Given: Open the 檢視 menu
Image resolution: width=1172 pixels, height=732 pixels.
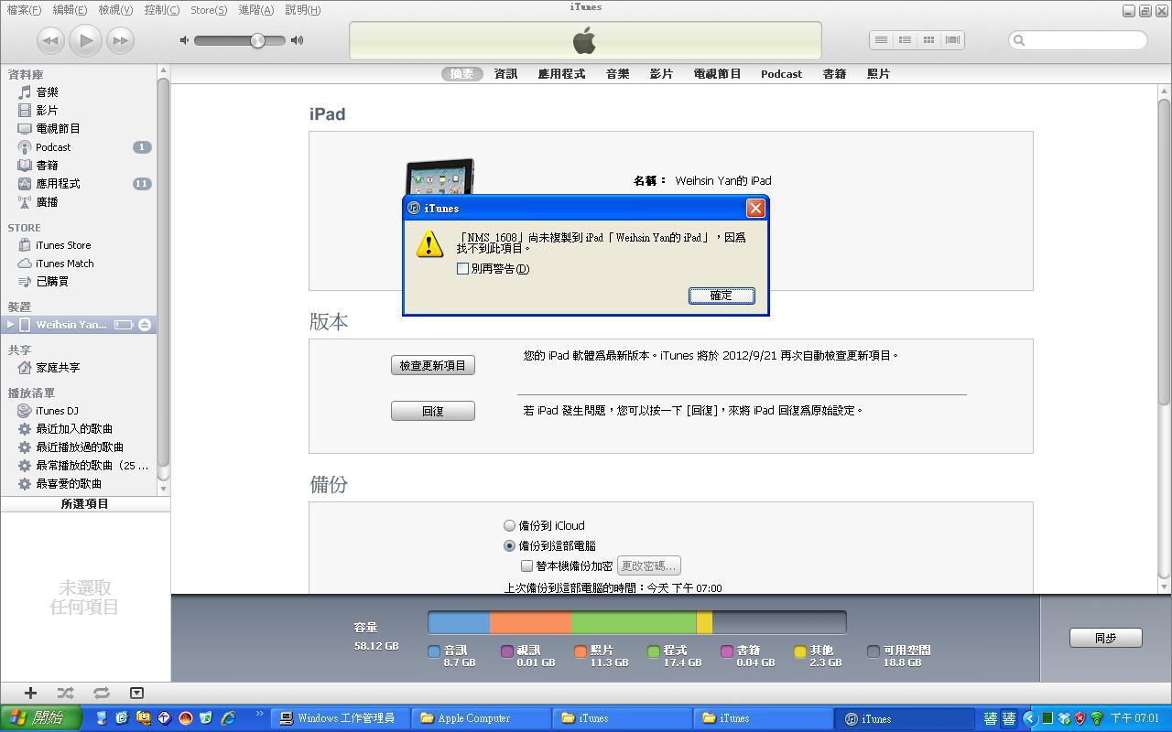Looking at the screenshot, I should 115,10.
